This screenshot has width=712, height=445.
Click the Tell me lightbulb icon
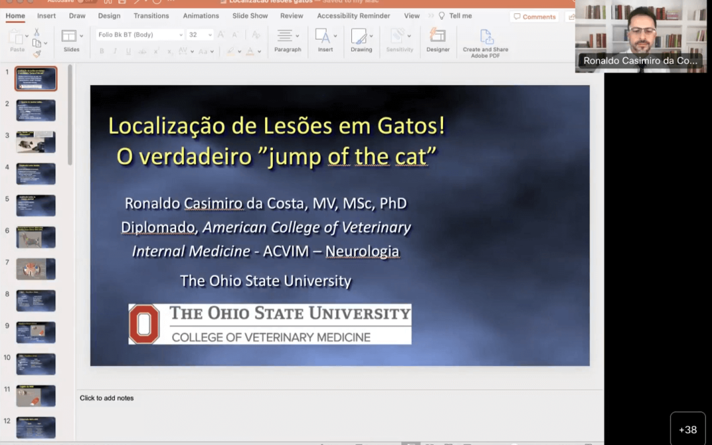coord(442,16)
